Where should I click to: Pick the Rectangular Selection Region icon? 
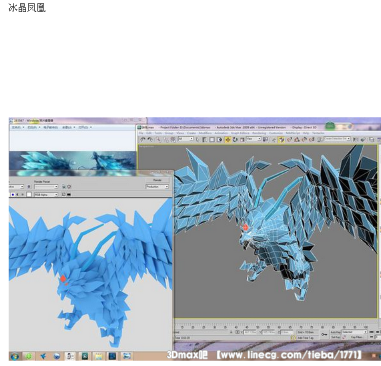point(212,139)
